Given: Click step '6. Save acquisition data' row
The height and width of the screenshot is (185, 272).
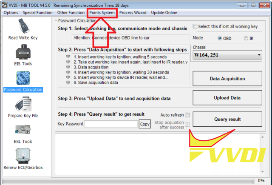Looking at the screenshot, I should 96,83.
